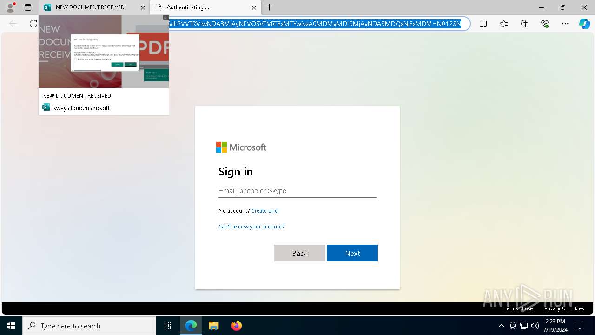Open the Collections icon
Screen dimensions: 595x335
pyautogui.click(x=524, y=24)
